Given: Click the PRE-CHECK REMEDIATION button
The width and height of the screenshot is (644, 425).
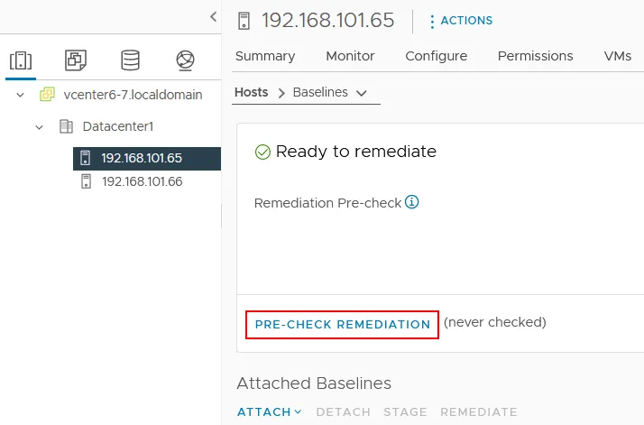Looking at the screenshot, I should coord(342,324).
